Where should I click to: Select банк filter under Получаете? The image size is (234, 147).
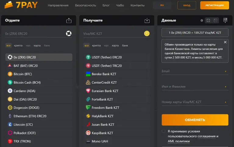pos(125,45)
